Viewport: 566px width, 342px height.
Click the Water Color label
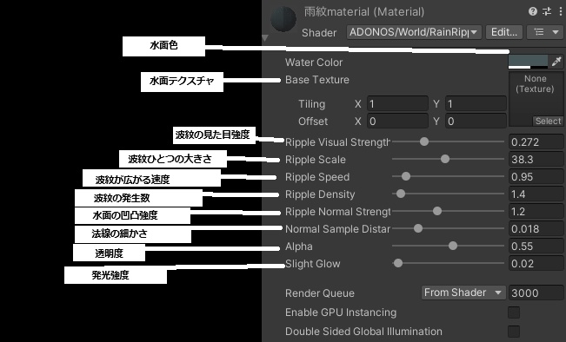tap(314, 62)
